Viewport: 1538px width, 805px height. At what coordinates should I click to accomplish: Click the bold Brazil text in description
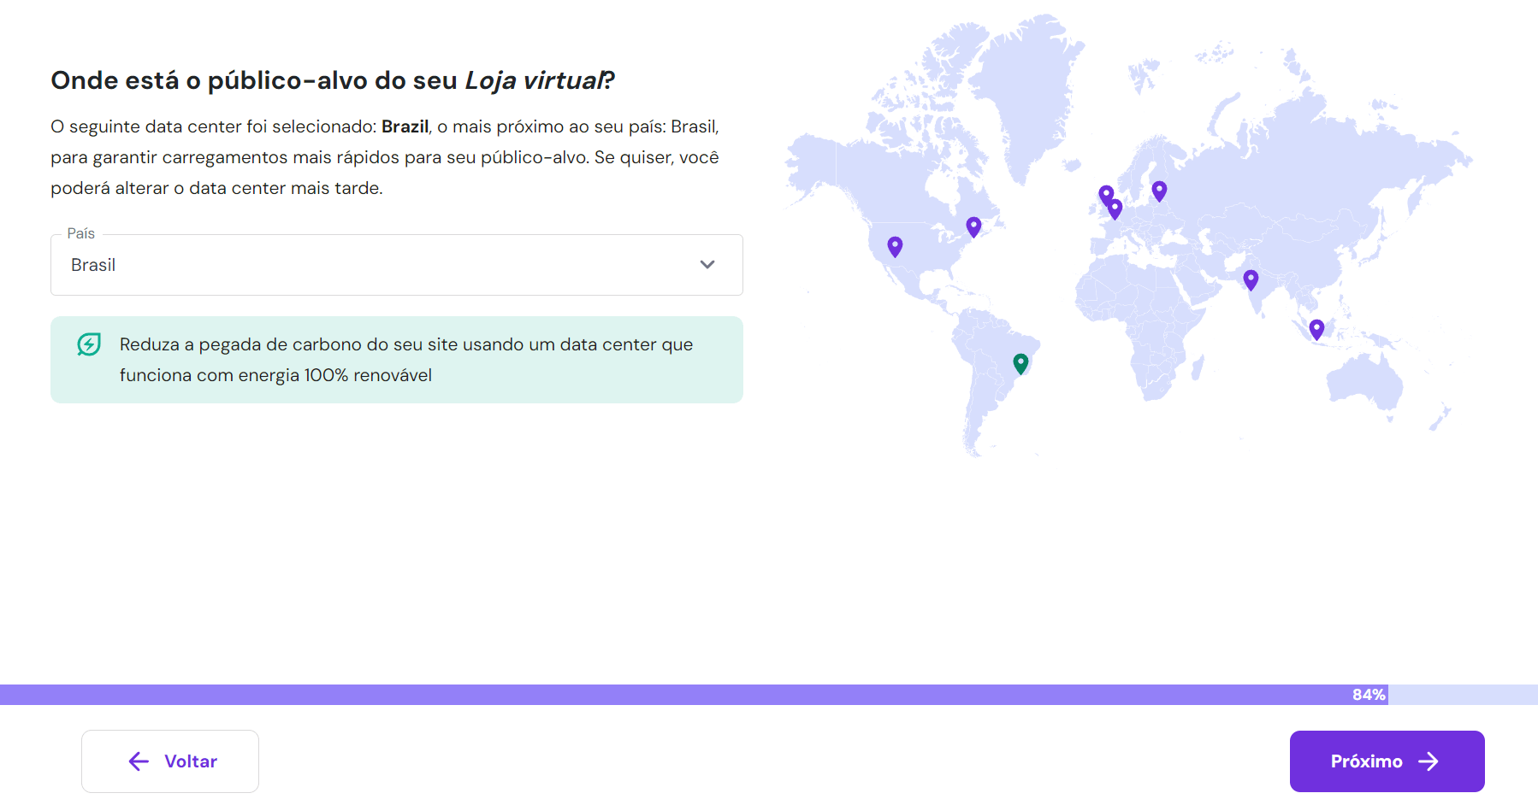coord(405,126)
